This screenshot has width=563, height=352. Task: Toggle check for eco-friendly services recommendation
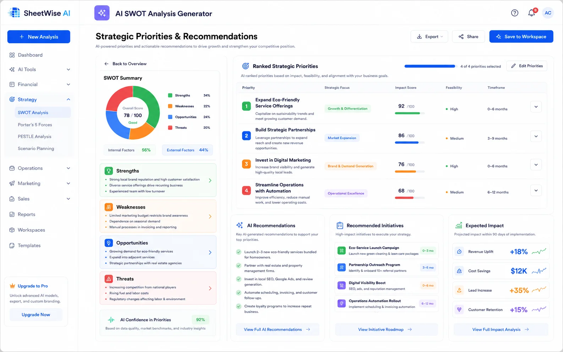(x=239, y=252)
